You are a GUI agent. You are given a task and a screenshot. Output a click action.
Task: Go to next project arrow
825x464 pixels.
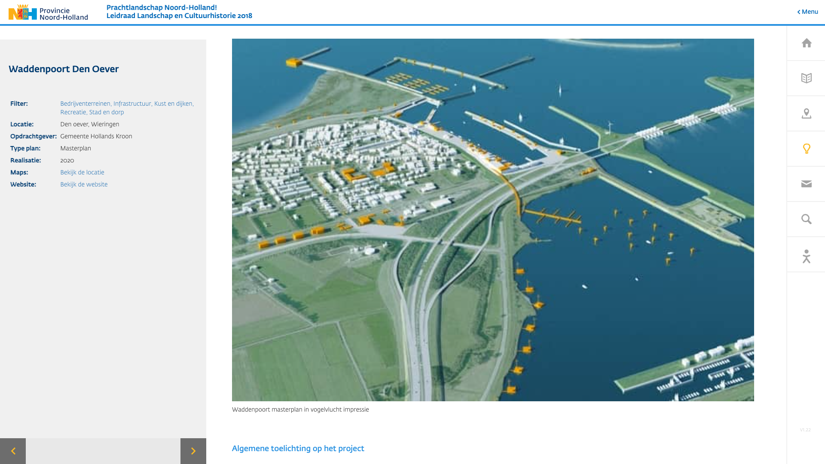[193, 451]
